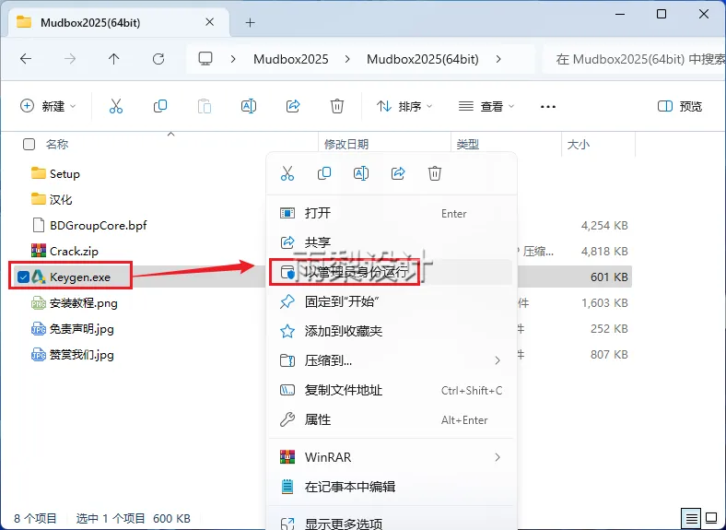Toggle the 预览 preview pane
This screenshot has width=726, height=530.
pyautogui.click(x=680, y=106)
